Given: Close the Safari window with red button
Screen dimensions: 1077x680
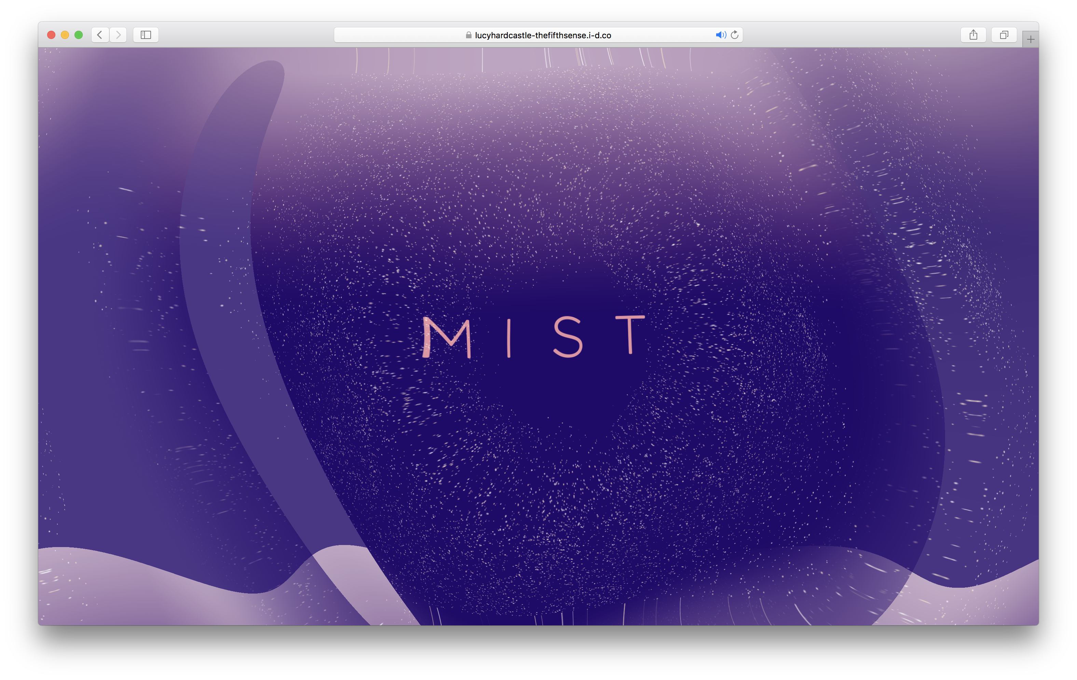Looking at the screenshot, I should (51, 35).
